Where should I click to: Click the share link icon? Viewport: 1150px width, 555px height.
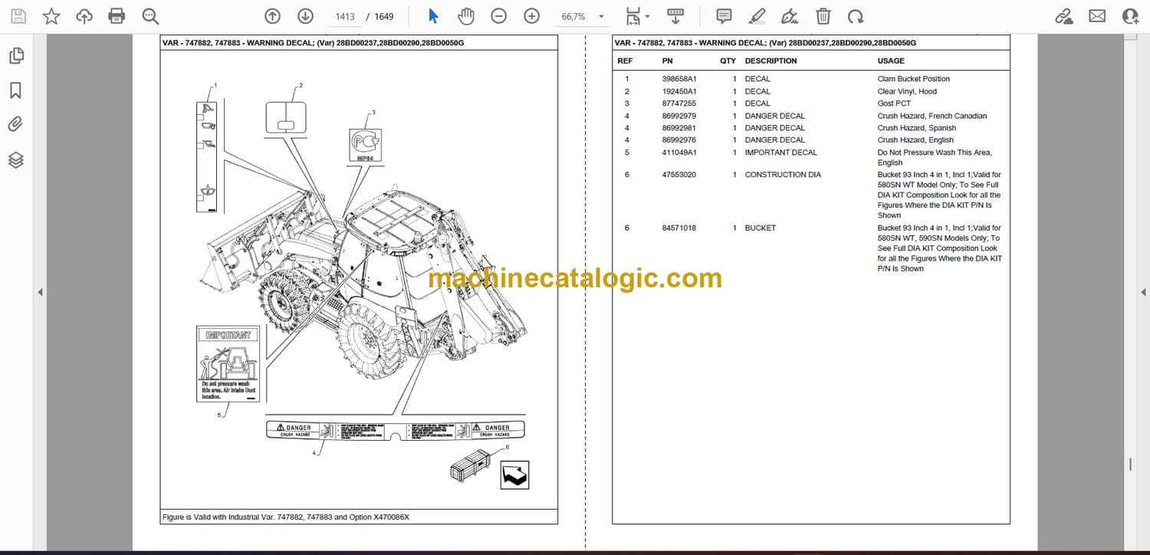(x=1063, y=16)
